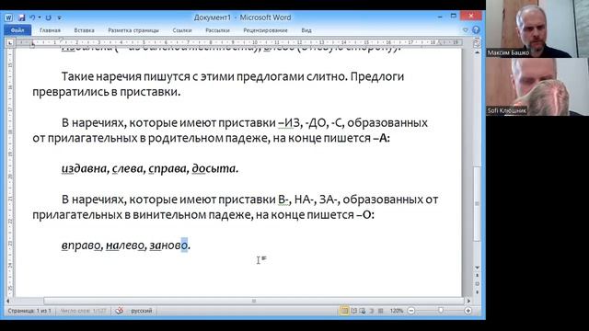Toggle the ruler button above vertical scrollbar

pos(477,43)
